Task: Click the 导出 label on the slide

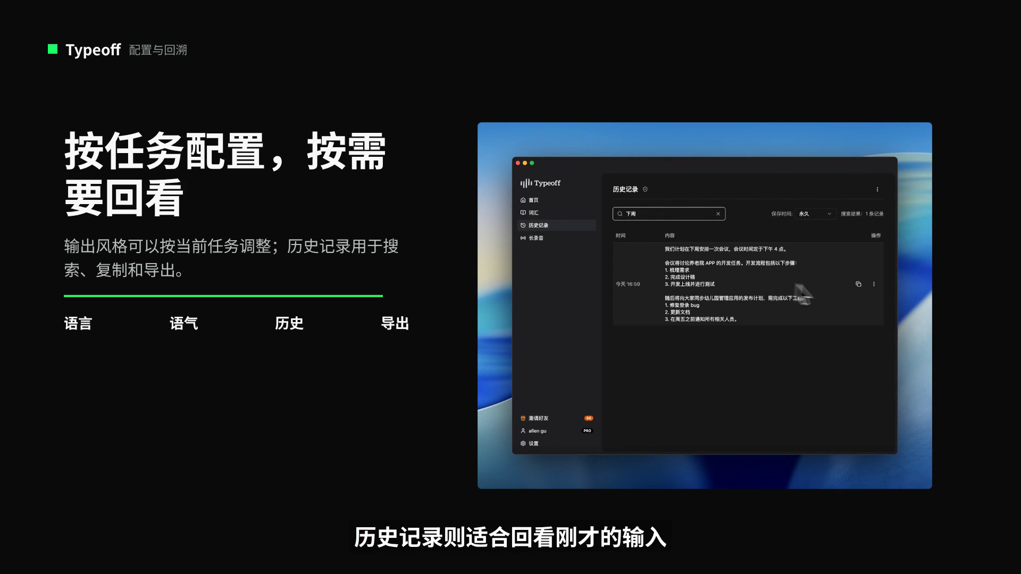Action: pos(395,323)
